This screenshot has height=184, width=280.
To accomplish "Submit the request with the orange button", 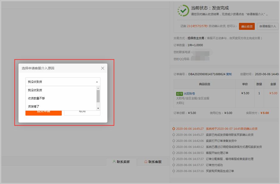I will pos(43,113).
